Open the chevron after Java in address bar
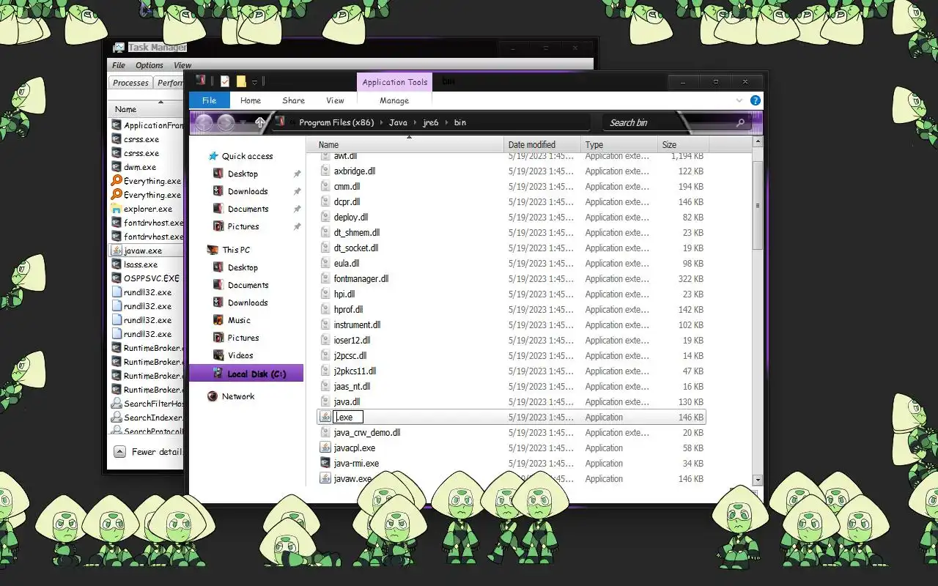938x586 pixels. pyautogui.click(x=414, y=122)
